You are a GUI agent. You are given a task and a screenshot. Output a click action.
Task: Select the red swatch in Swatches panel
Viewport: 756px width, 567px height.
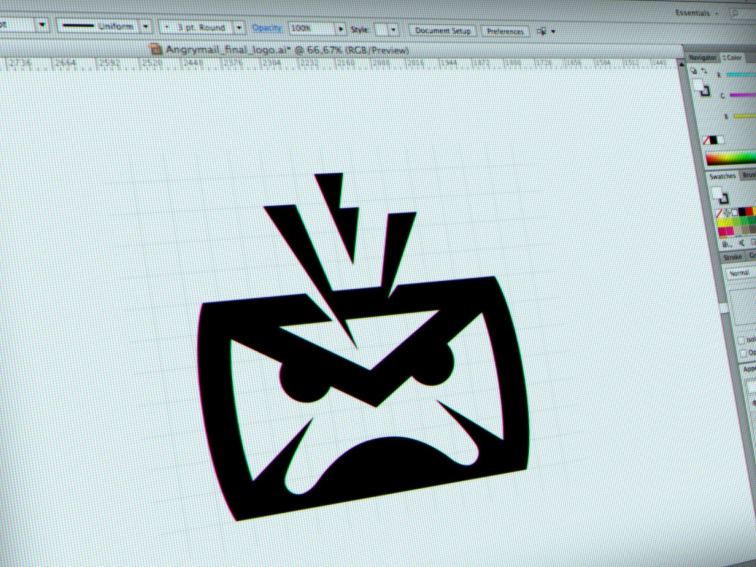tap(750, 212)
